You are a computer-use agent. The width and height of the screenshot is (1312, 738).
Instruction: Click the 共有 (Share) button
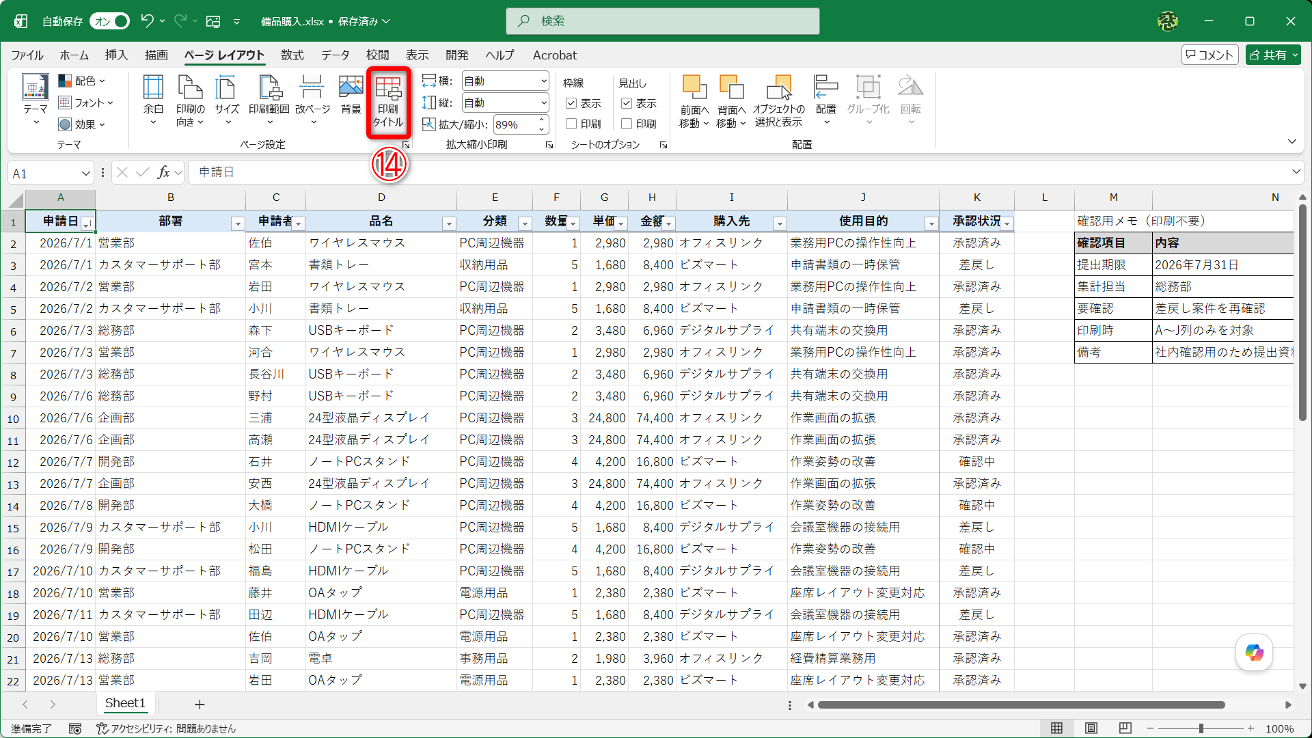[1273, 55]
